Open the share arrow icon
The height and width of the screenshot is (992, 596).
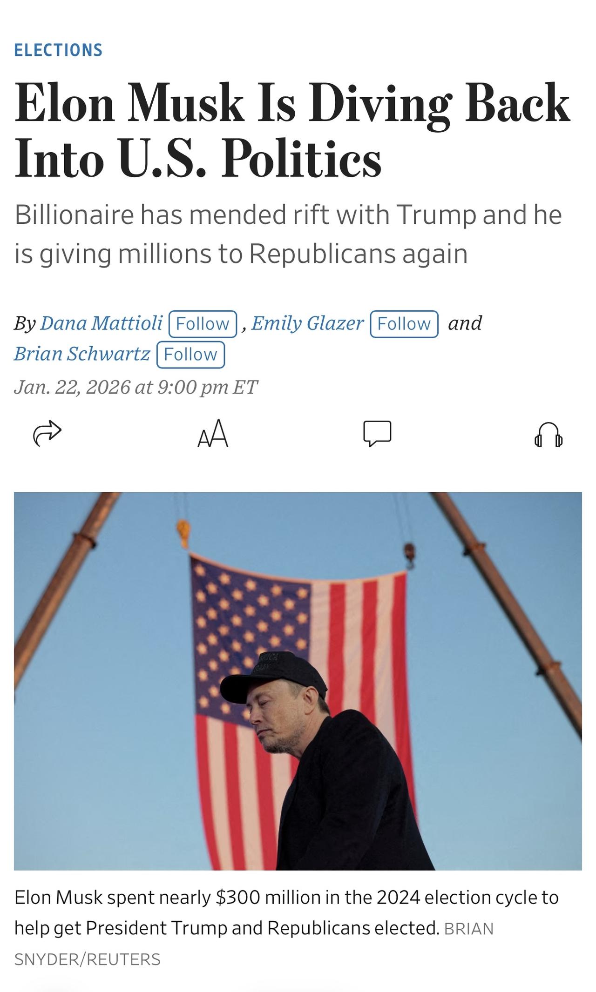tap(47, 434)
